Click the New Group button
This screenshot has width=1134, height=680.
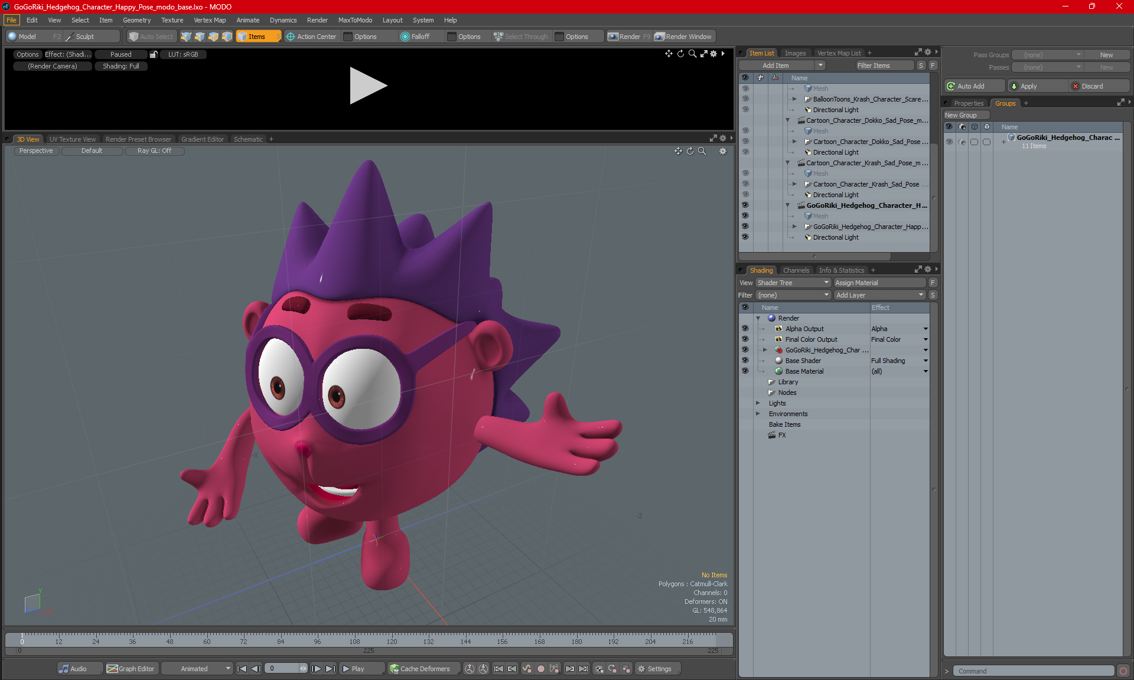pos(966,115)
